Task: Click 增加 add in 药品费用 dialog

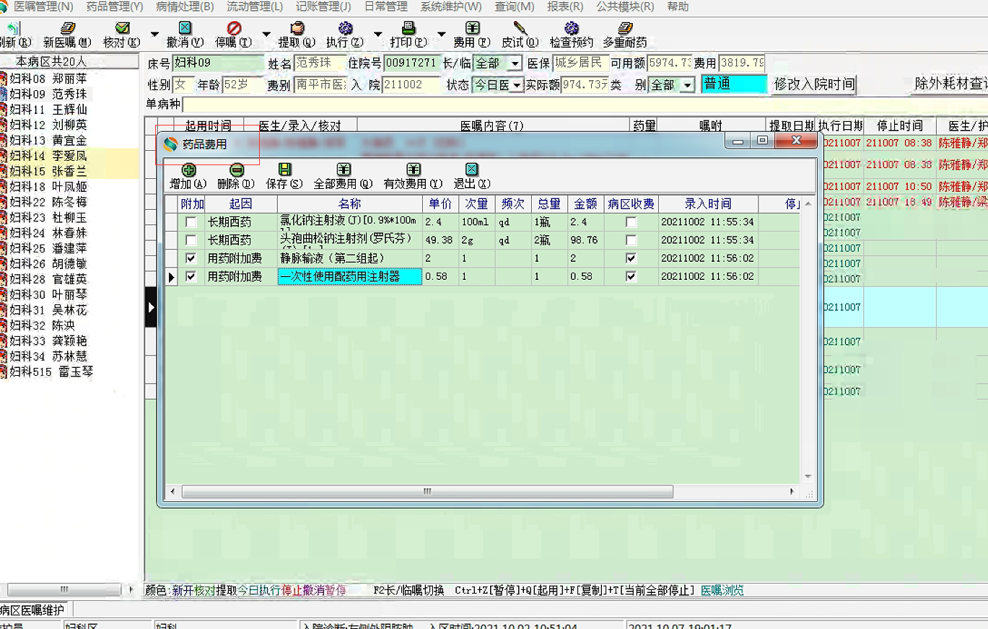Action: [x=188, y=177]
